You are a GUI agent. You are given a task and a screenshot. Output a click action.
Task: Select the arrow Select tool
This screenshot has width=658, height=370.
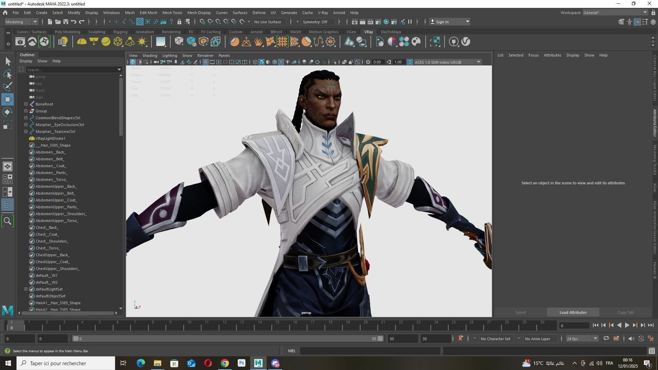tap(8, 62)
